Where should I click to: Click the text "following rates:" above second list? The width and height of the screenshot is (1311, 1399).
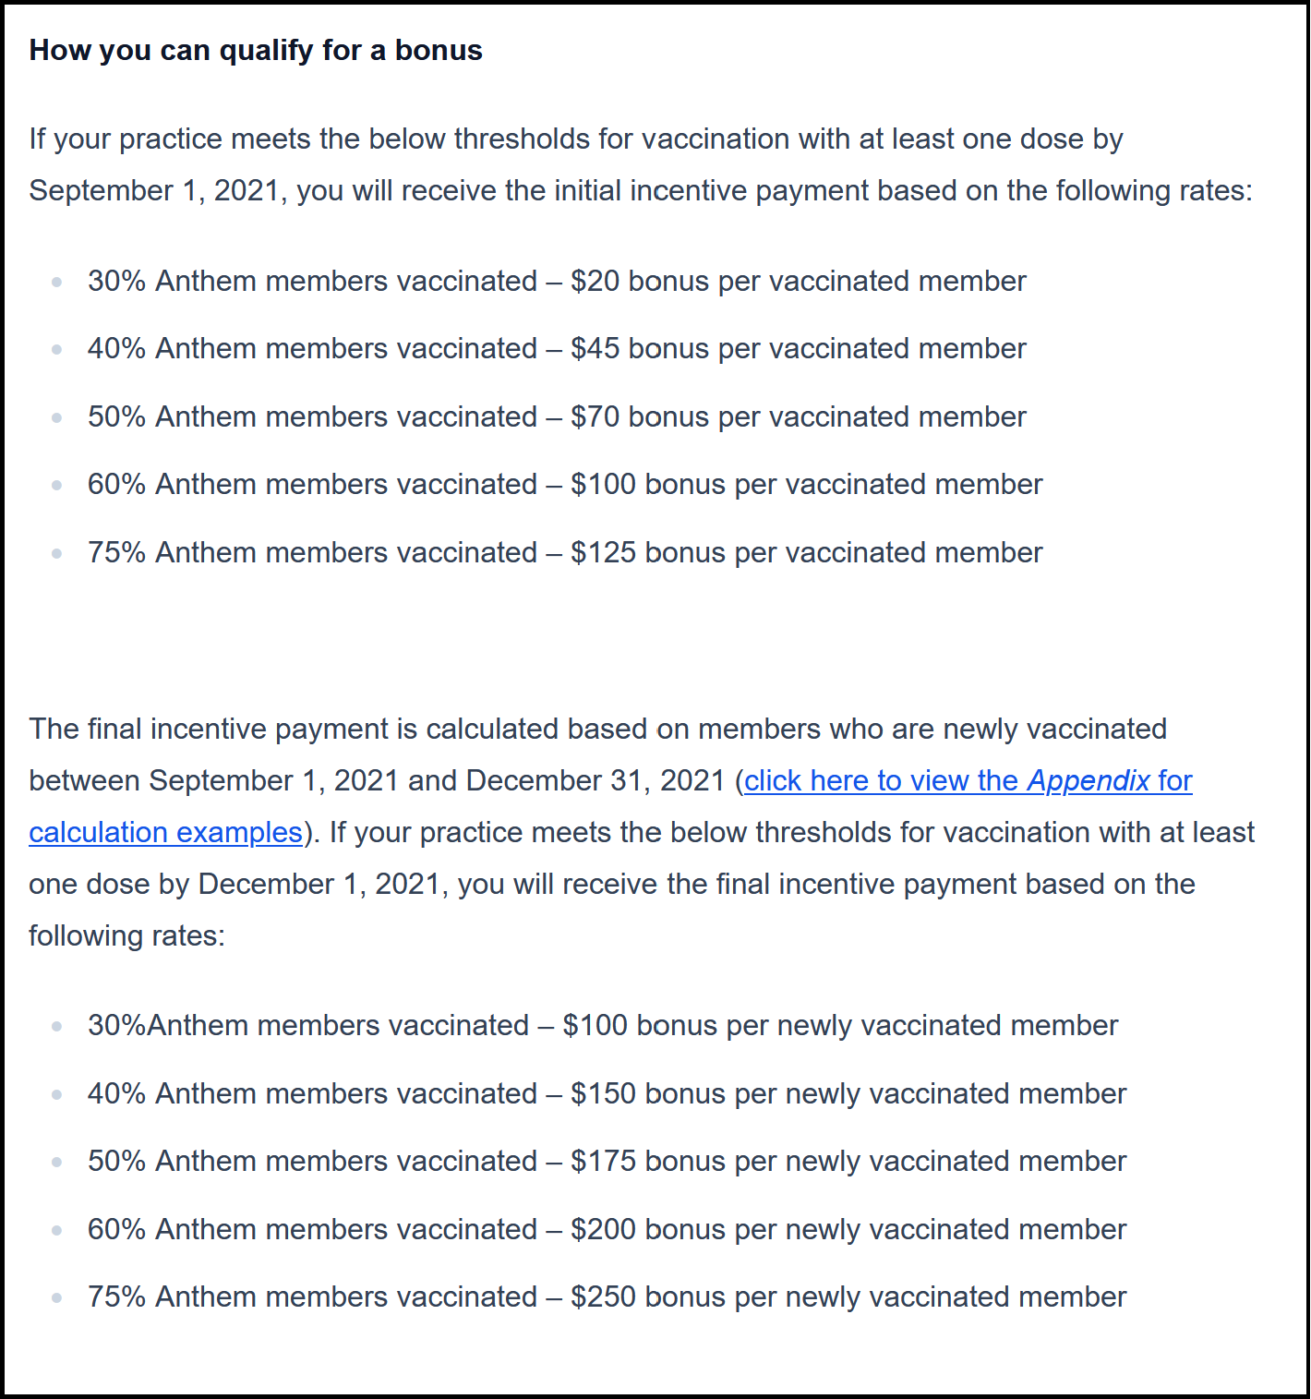(x=126, y=936)
